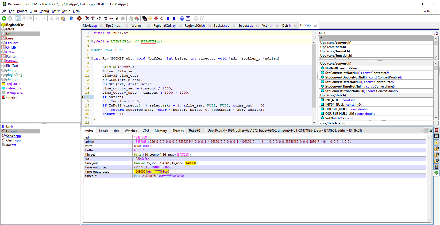Image resolution: width=440 pixels, height=225 pixels.
Task: Toggle the A-Z sort button in navigator
Action: (436, 33)
